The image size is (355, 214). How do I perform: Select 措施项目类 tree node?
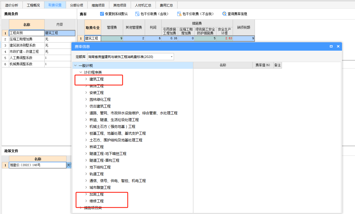[93, 208]
